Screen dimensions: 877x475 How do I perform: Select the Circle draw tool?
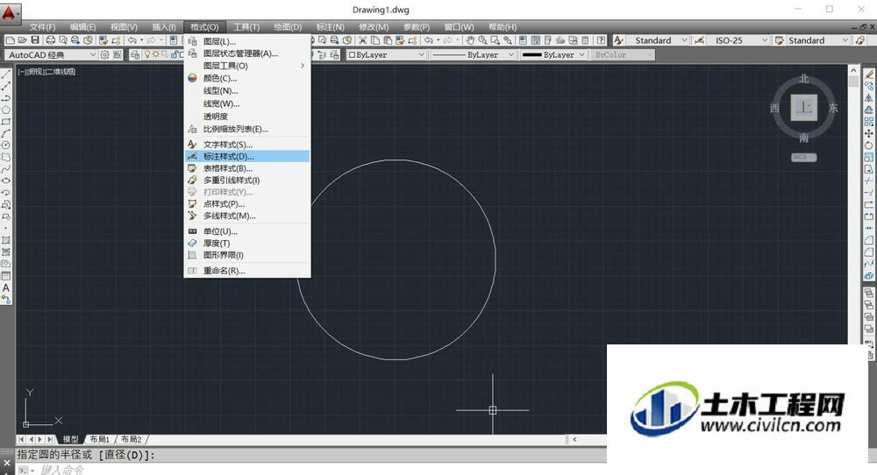click(6, 145)
